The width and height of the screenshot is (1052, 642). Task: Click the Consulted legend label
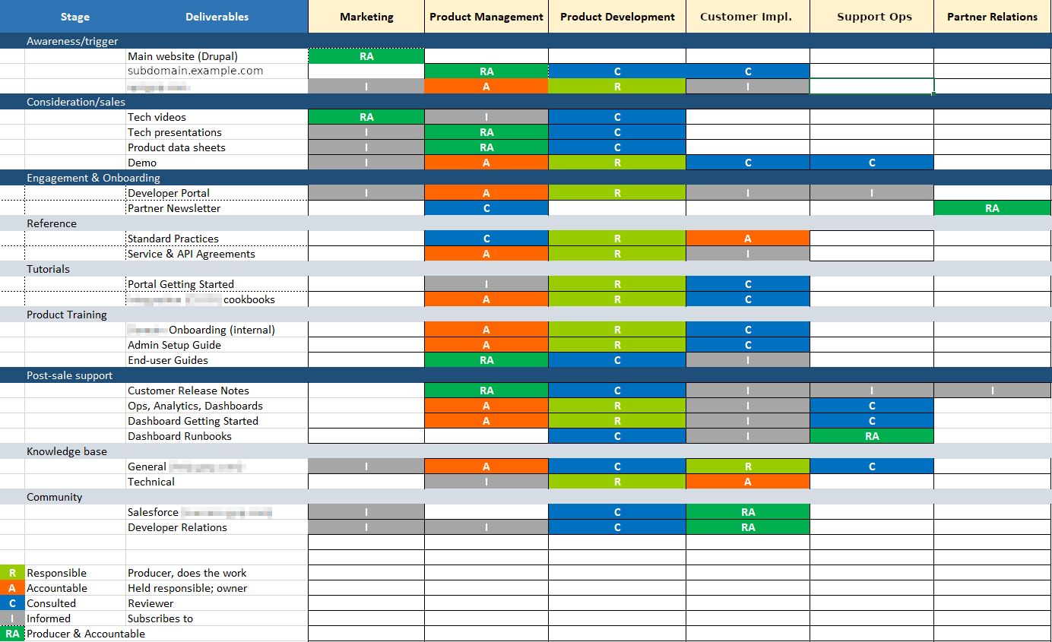pyautogui.click(x=52, y=603)
